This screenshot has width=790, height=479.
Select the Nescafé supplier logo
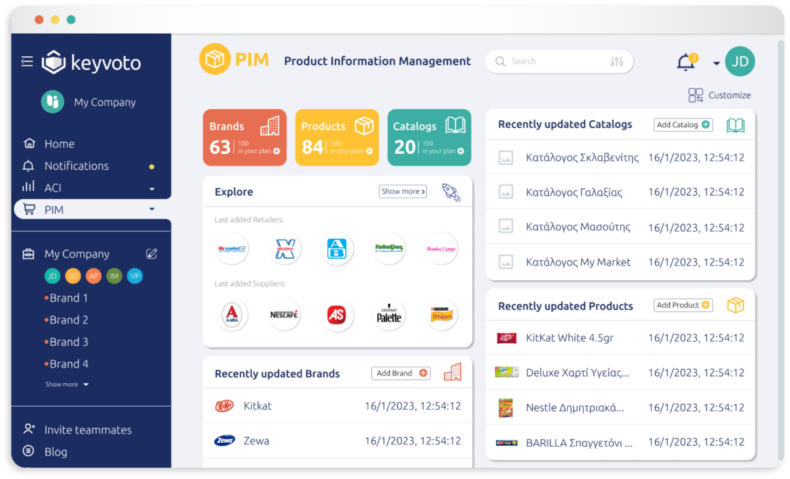(285, 315)
